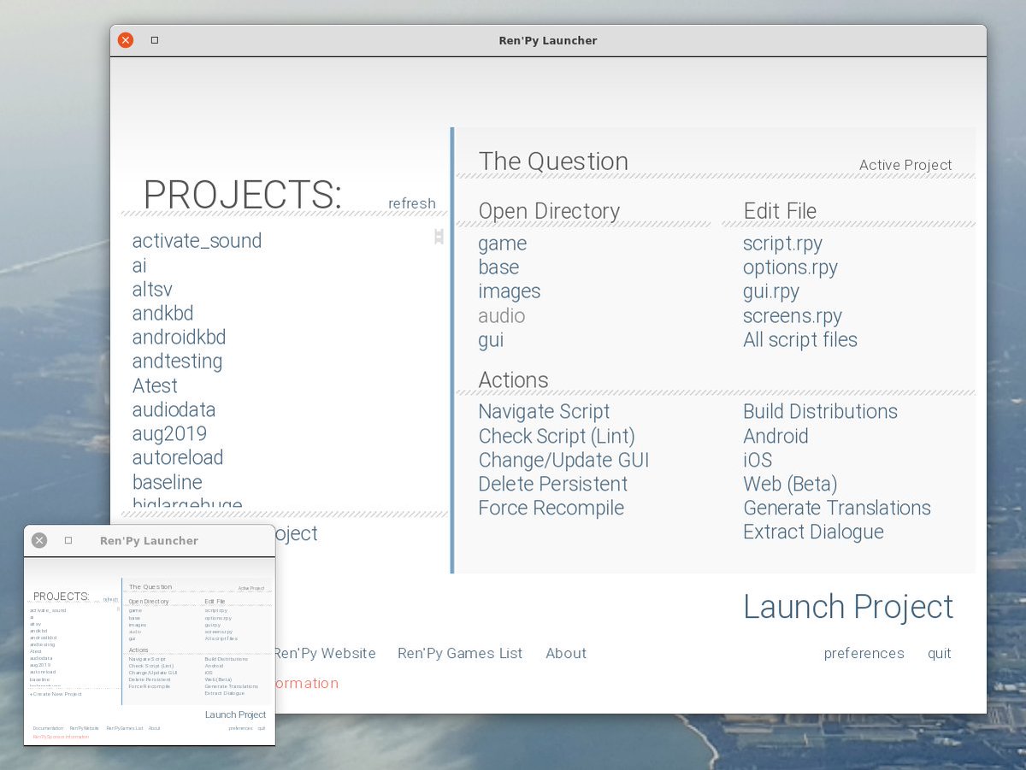This screenshot has width=1026, height=770.
Task: Close the small Ren'Py Launcher window
Action: point(39,540)
